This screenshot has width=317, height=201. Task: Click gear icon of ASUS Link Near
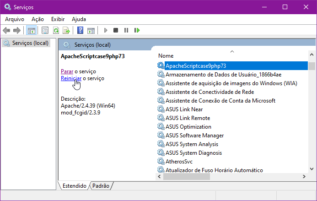pos(161,109)
